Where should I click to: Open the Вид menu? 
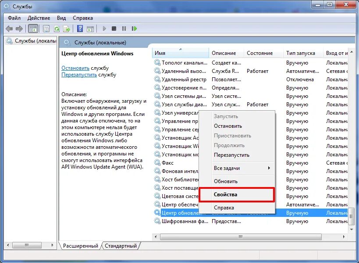[61, 18]
